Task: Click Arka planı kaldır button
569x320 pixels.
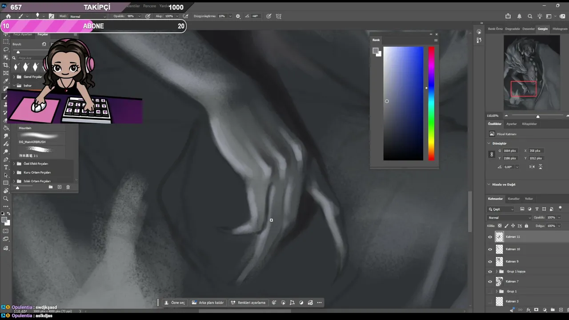Action: pos(208,303)
